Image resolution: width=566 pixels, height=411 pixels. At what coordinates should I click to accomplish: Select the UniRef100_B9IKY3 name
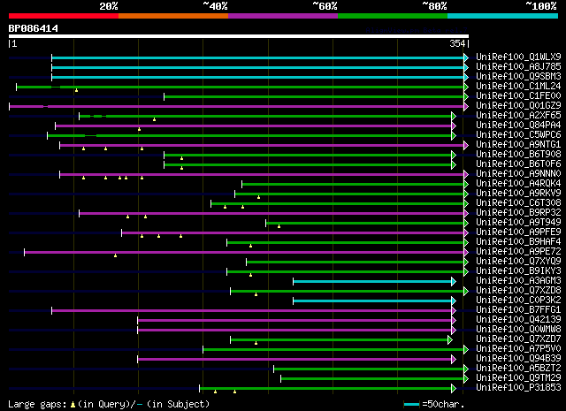(x=518, y=271)
